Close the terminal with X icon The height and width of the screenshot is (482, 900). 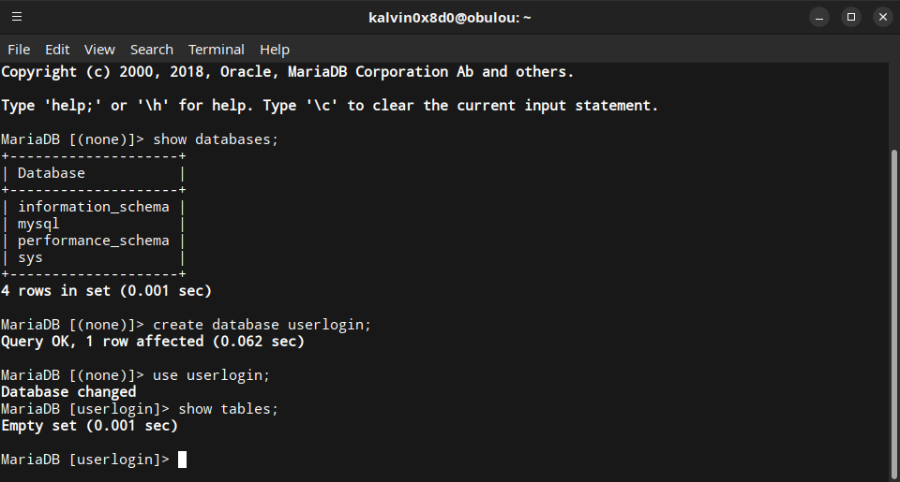pos(882,17)
